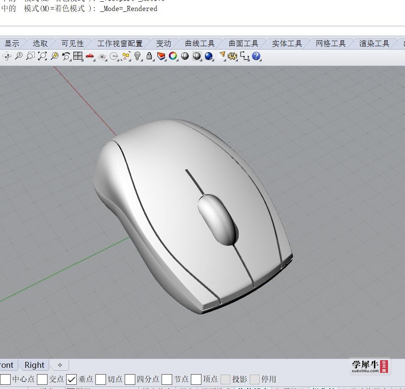Switch to the 渲染工具 tab
This screenshot has height=389, width=405.
(x=374, y=43)
